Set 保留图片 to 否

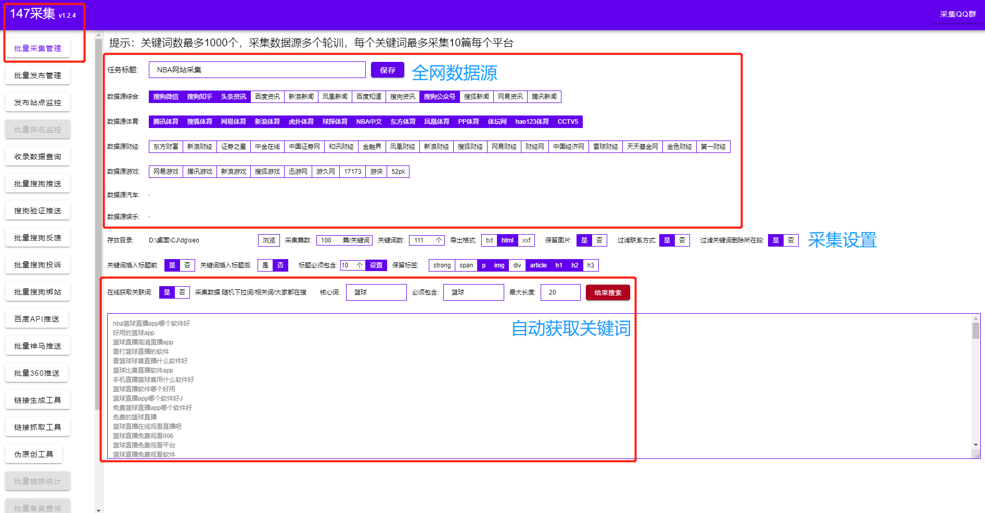(599, 240)
